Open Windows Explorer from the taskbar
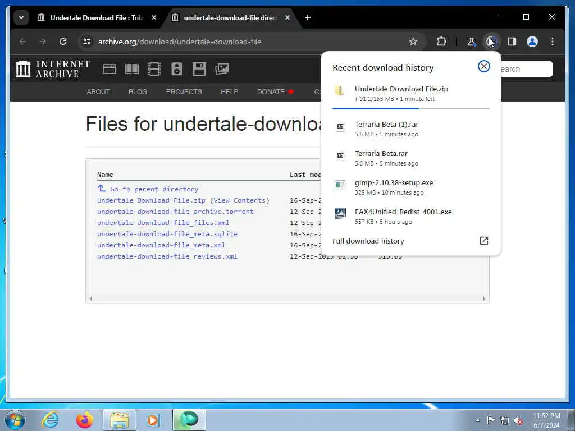The height and width of the screenshot is (431, 575). (x=120, y=420)
